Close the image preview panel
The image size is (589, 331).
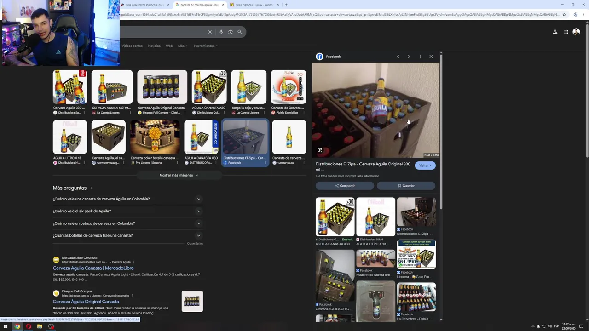point(431,57)
